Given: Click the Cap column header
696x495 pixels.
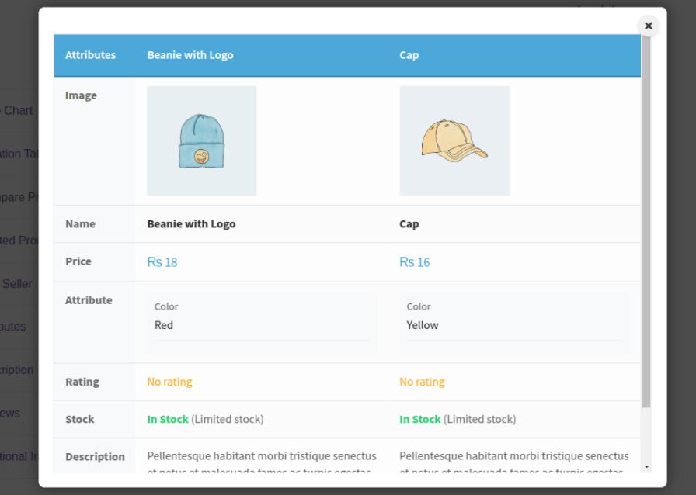Looking at the screenshot, I should [409, 55].
